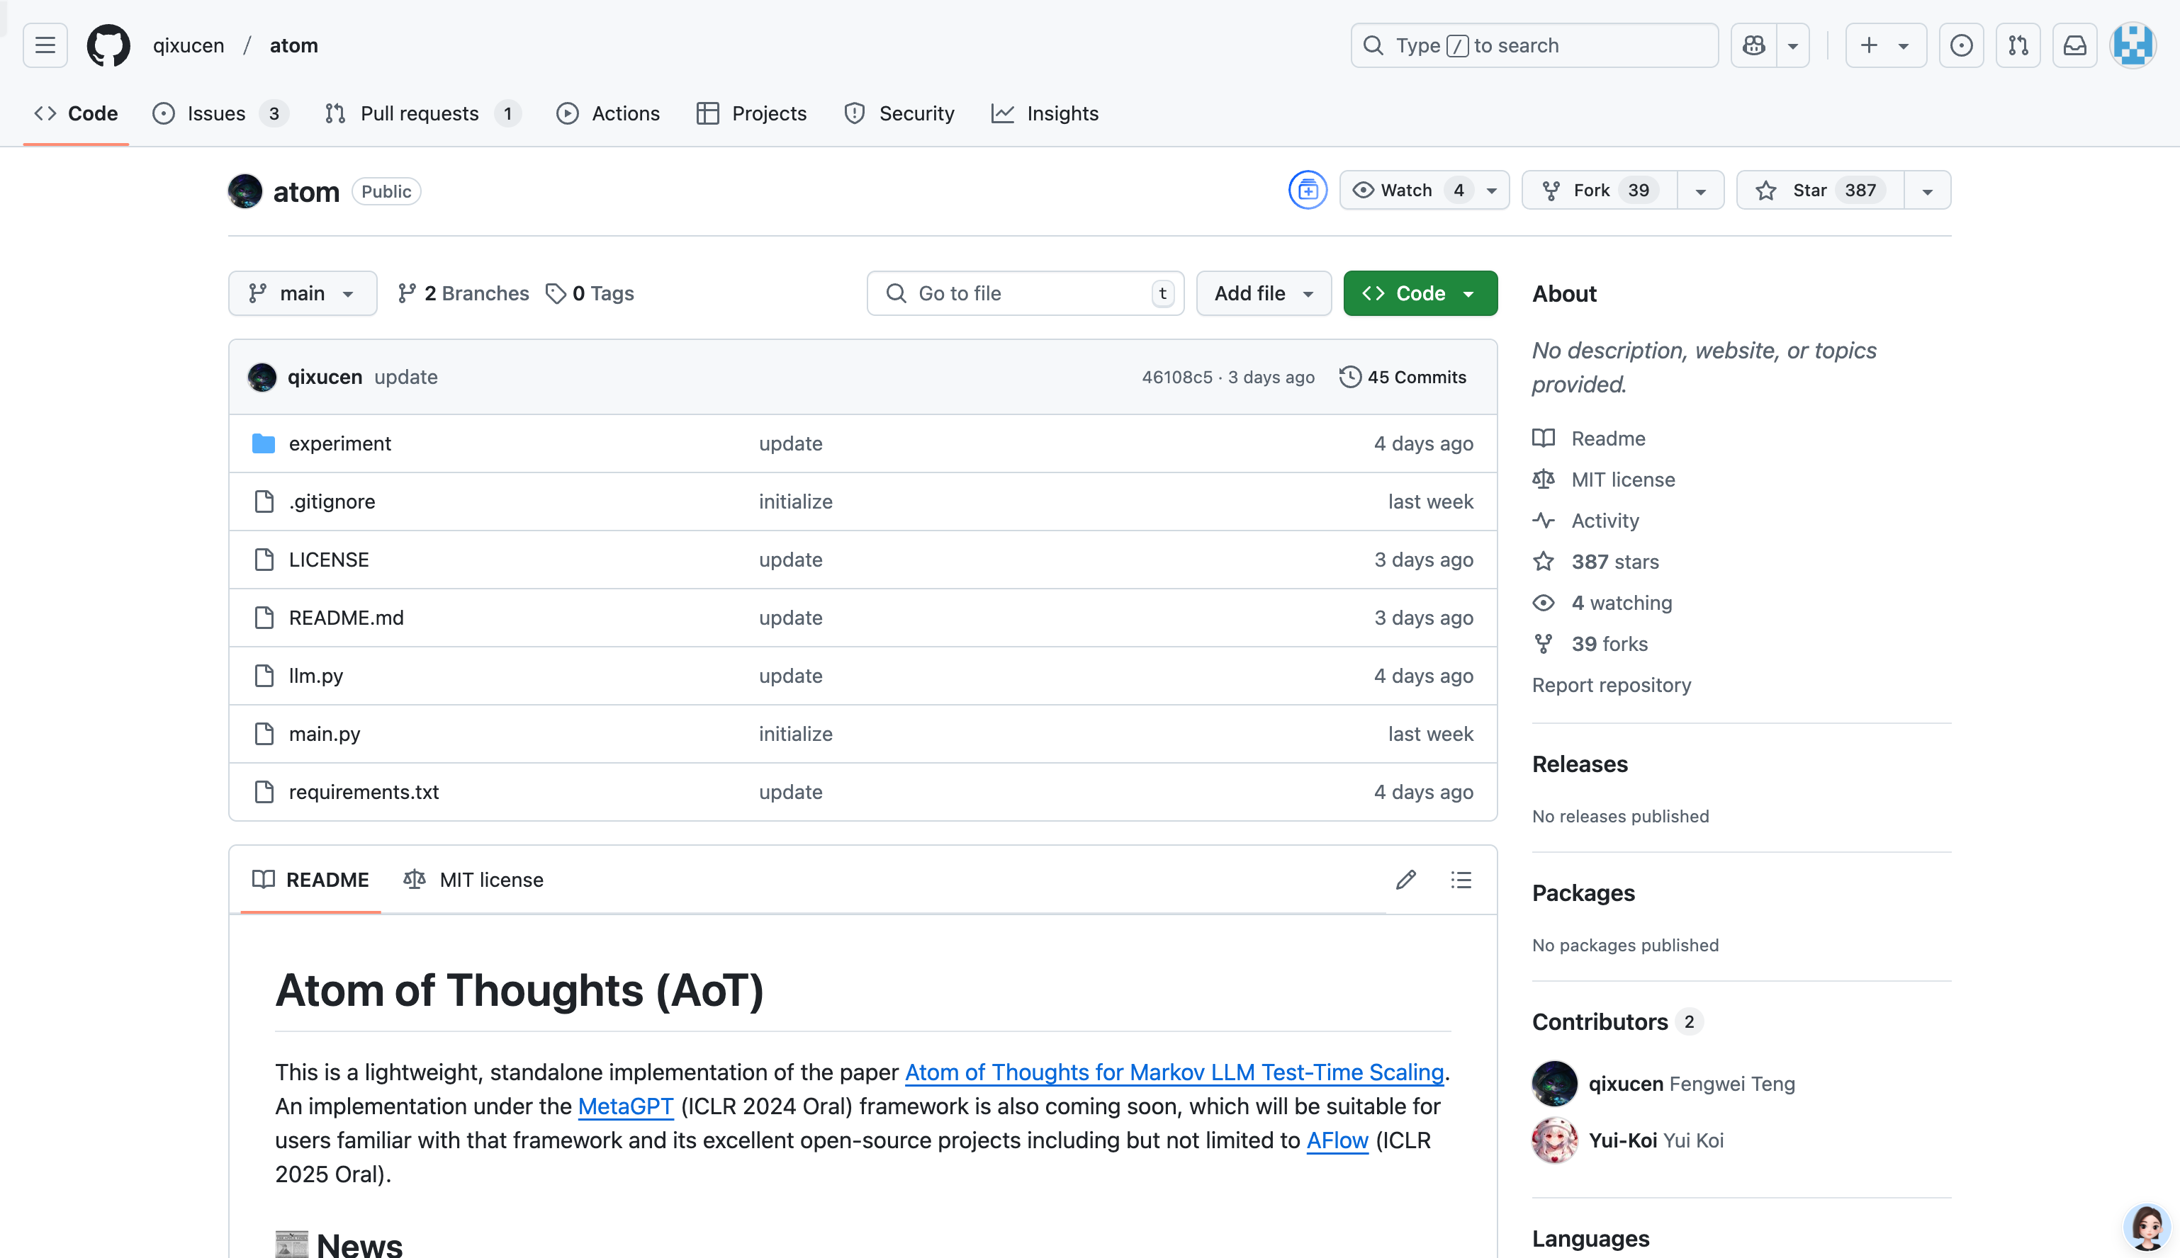Open the README outline list icon

tap(1461, 880)
